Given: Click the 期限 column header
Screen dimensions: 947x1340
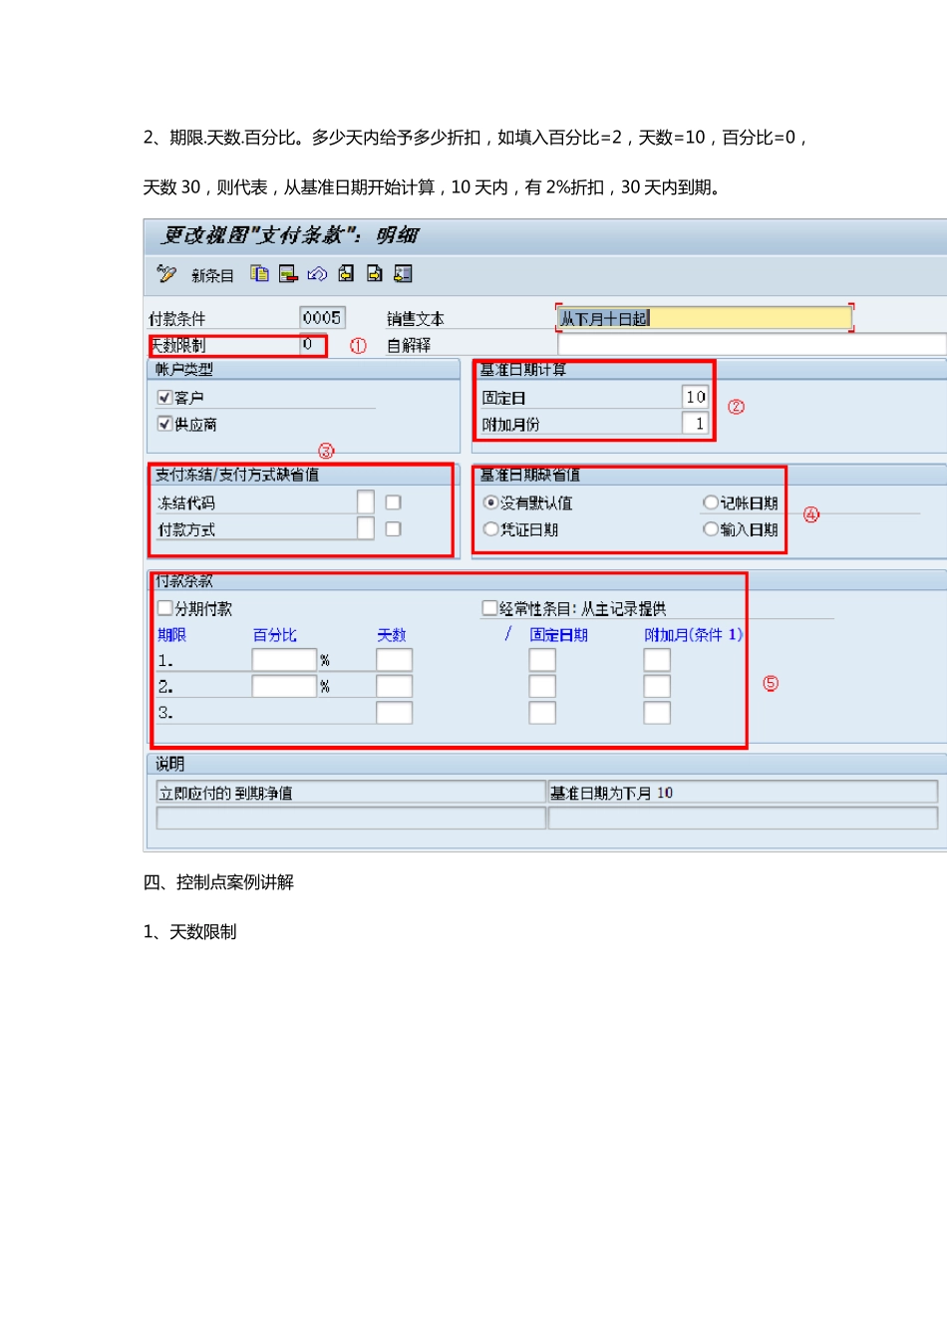Looking at the screenshot, I should [x=171, y=635].
